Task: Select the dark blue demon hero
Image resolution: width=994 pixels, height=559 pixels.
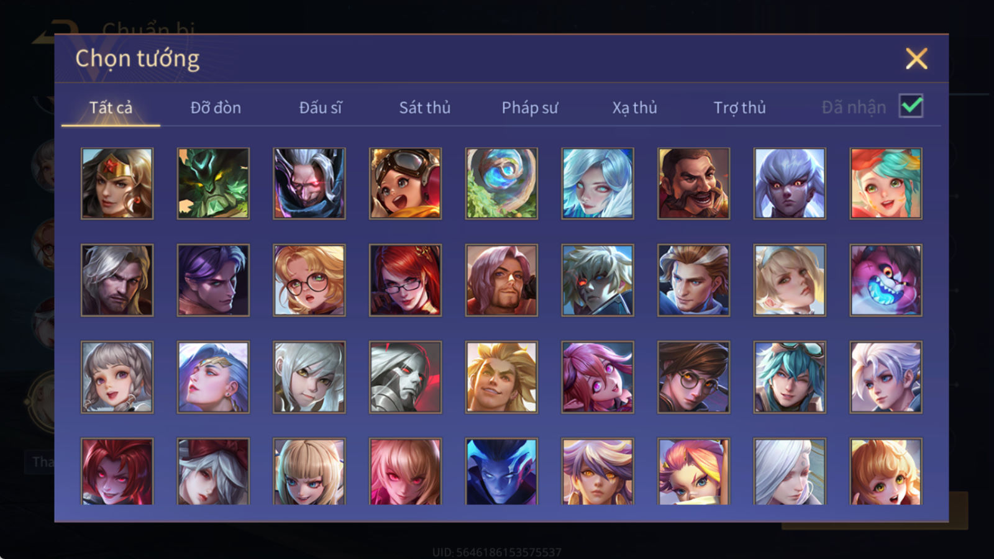Action: (501, 471)
